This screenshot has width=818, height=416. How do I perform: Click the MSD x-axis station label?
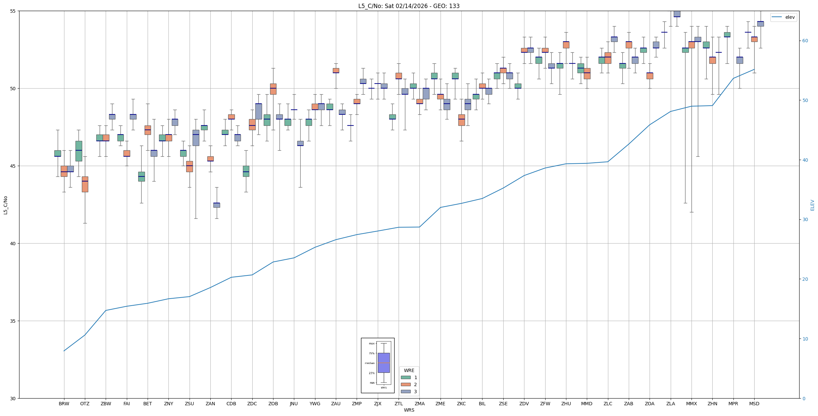(754, 404)
